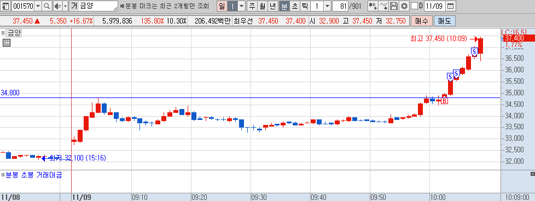The height and width of the screenshot is (201, 535).
Task: Open the calendar date picker icon
Action: (450, 6)
